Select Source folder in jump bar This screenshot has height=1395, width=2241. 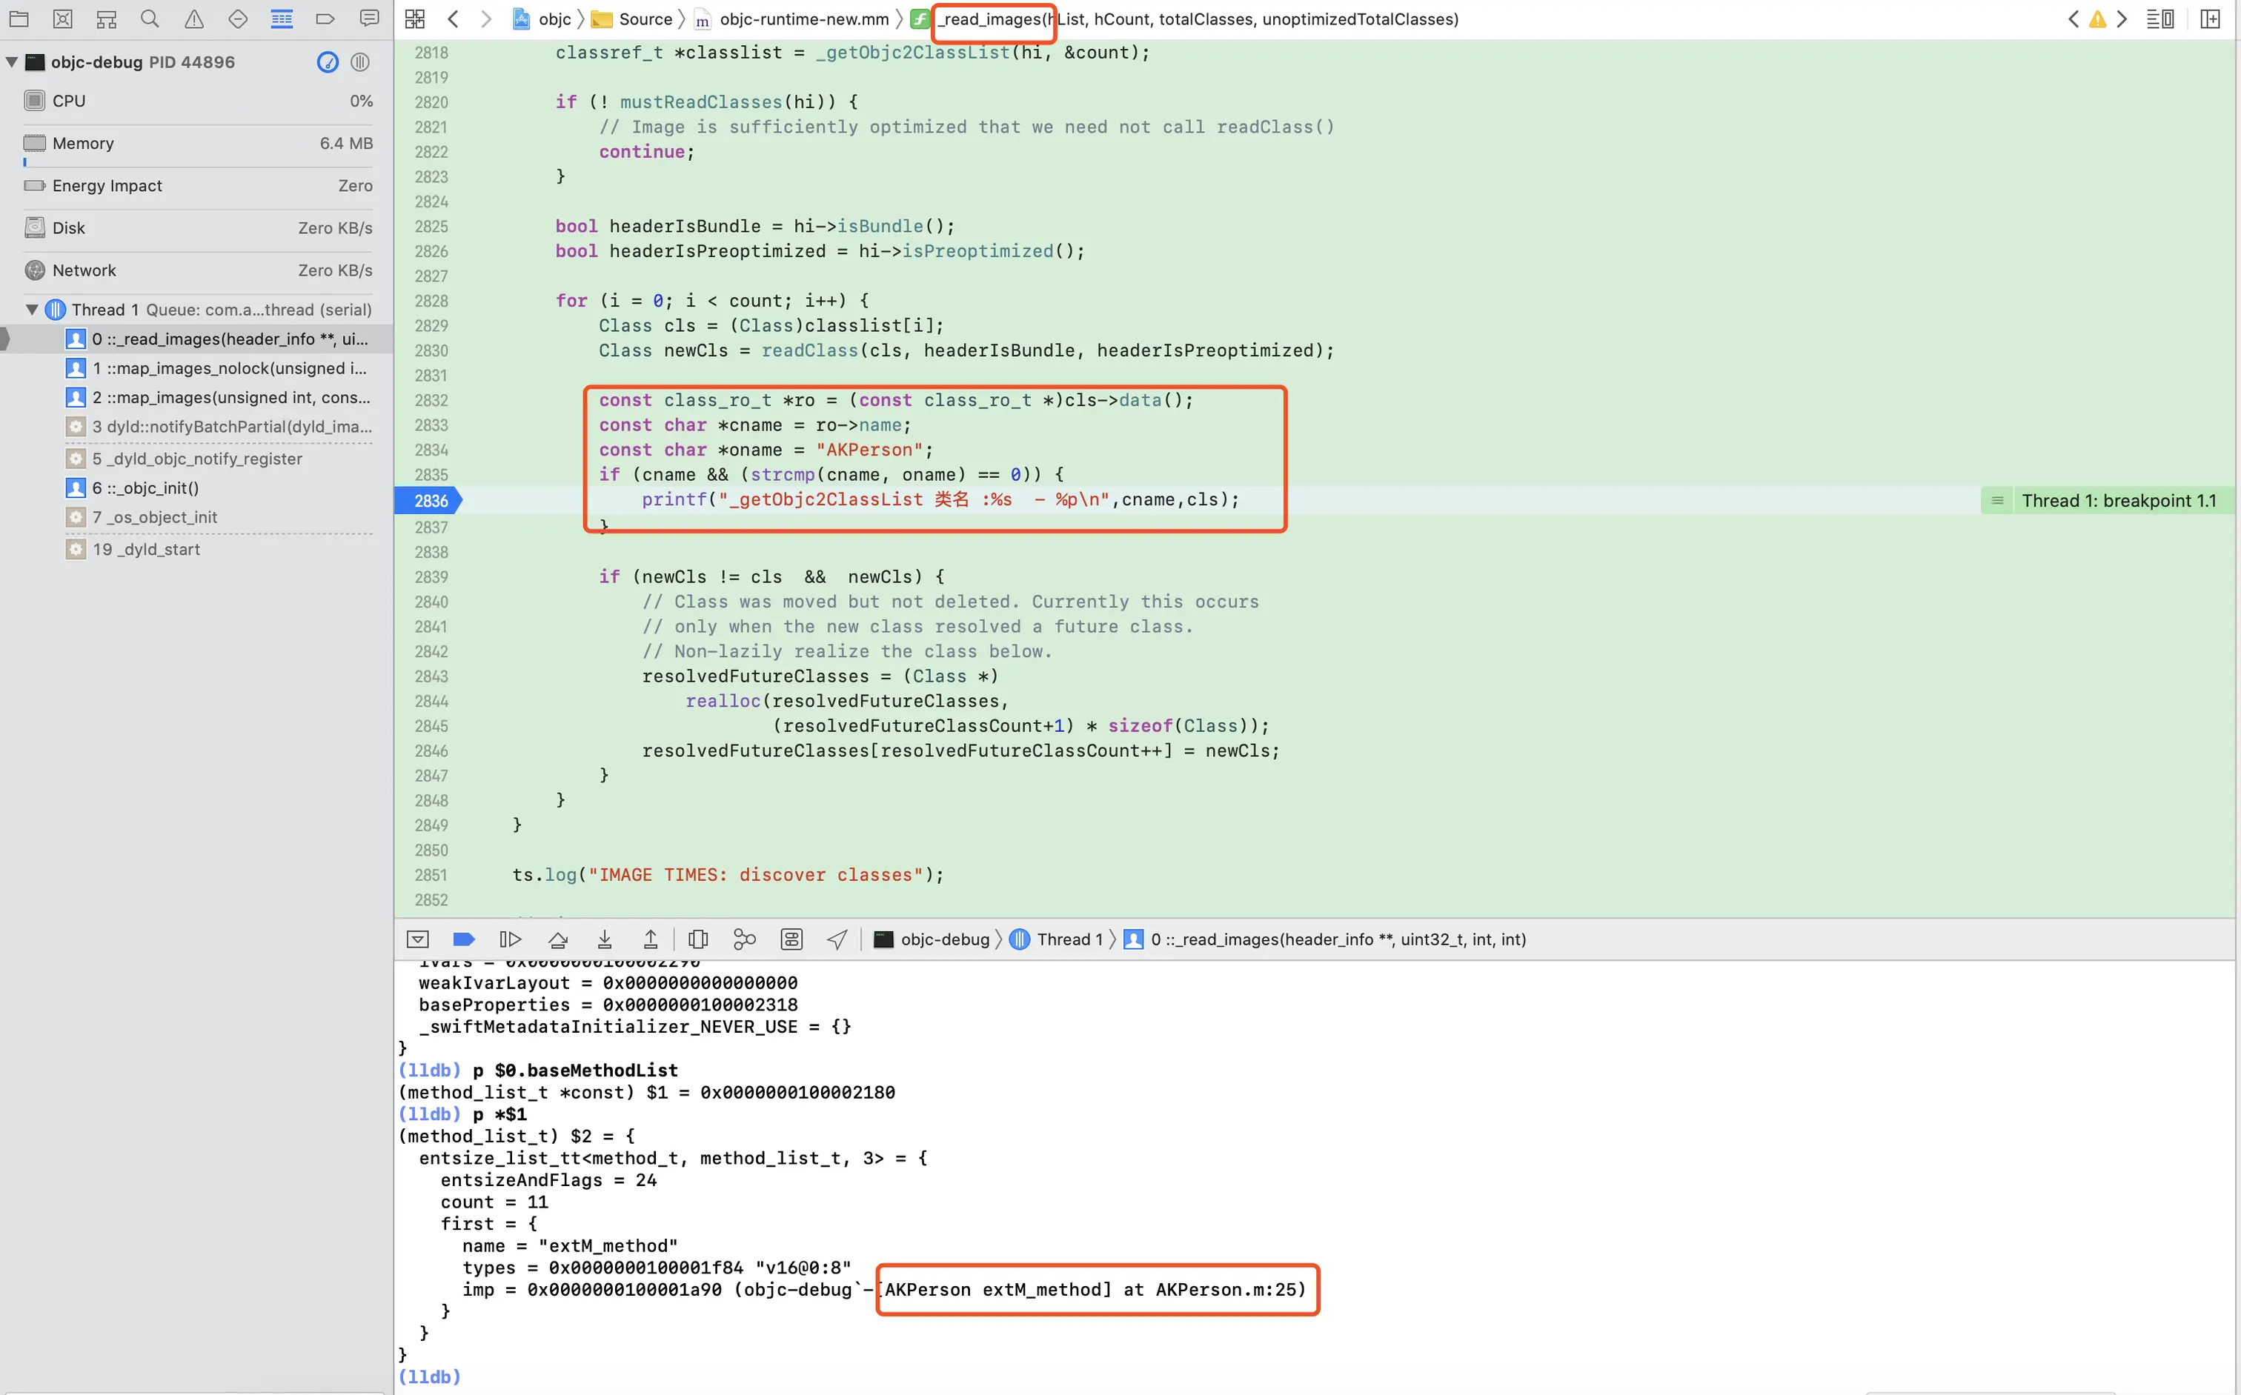[x=644, y=19]
